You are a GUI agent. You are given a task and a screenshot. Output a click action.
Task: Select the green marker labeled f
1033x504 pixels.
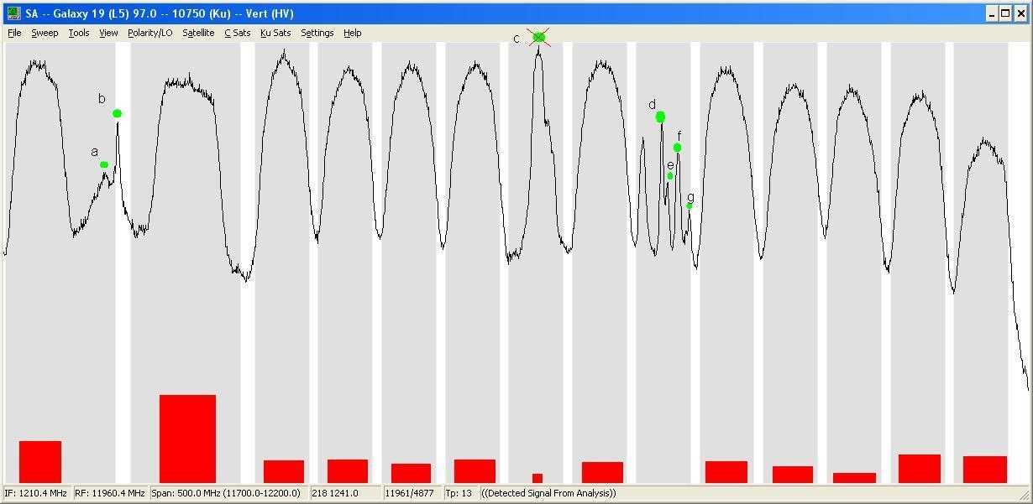[x=677, y=148]
